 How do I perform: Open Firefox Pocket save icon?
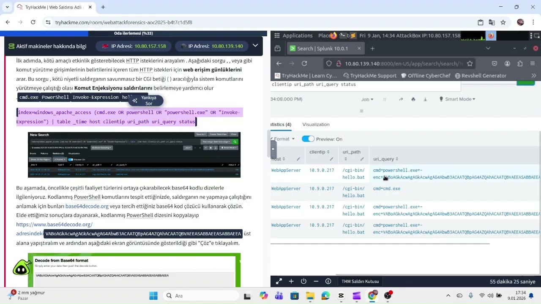tap(495, 63)
